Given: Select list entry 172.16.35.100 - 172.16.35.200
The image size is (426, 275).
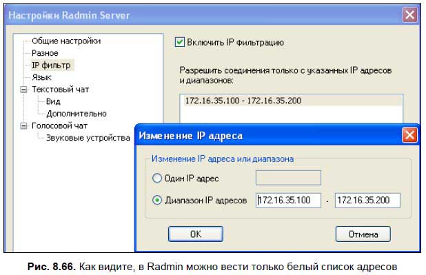Looking at the screenshot, I should pos(292,101).
